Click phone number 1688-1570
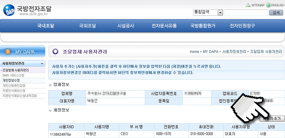This screenshot has height=138, width=285. tap(163, 134)
